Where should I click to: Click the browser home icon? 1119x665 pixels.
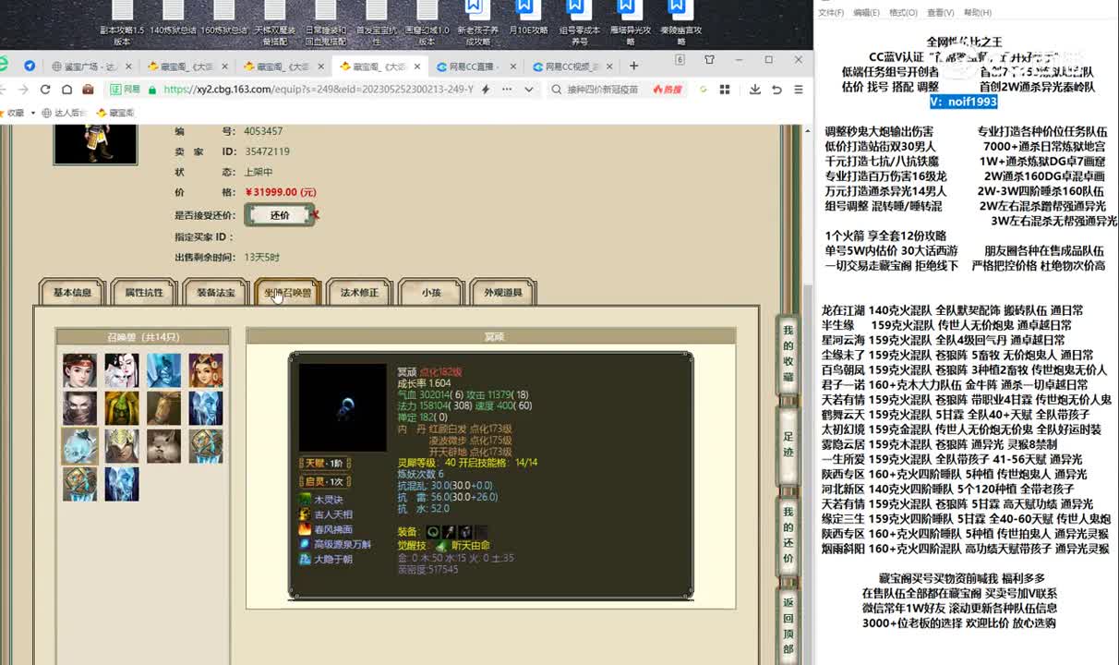pyautogui.click(x=66, y=90)
